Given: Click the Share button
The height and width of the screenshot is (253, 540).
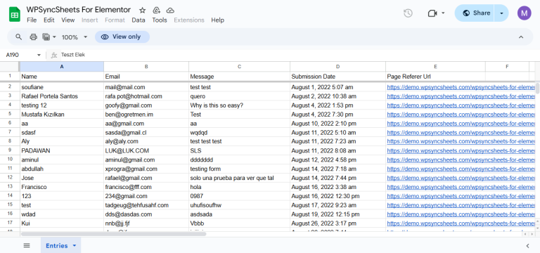Looking at the screenshot, I should point(475,13).
